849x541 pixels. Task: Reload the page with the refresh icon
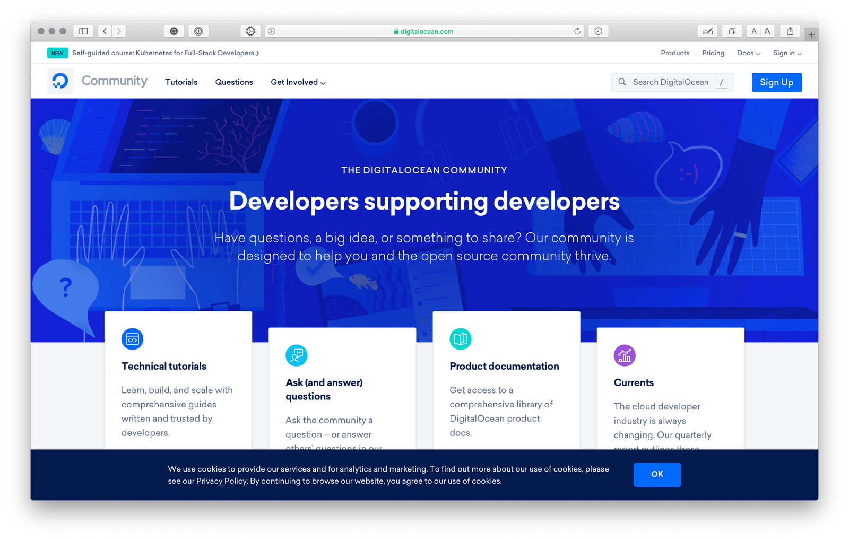pos(577,31)
